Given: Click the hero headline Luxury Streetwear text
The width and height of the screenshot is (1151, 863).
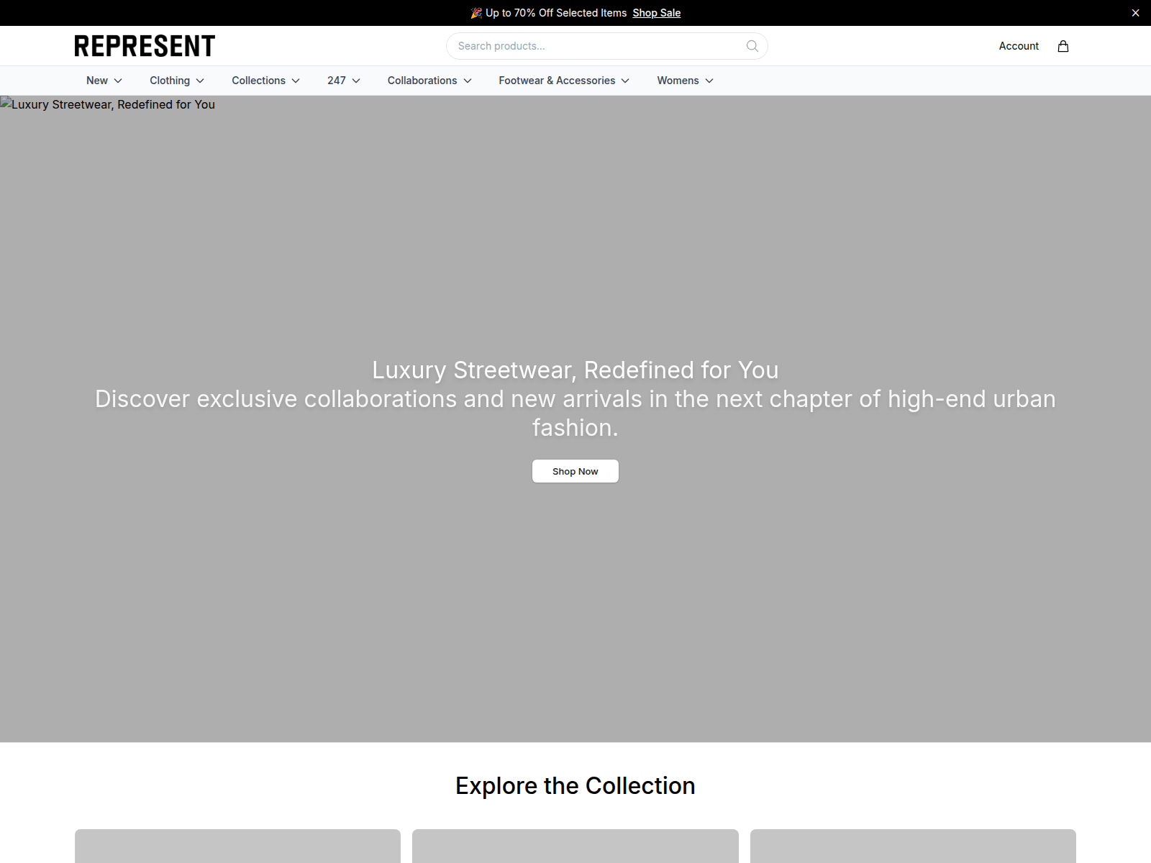Looking at the screenshot, I should click(575, 370).
